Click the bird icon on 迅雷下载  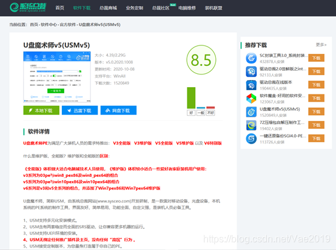point(69,111)
